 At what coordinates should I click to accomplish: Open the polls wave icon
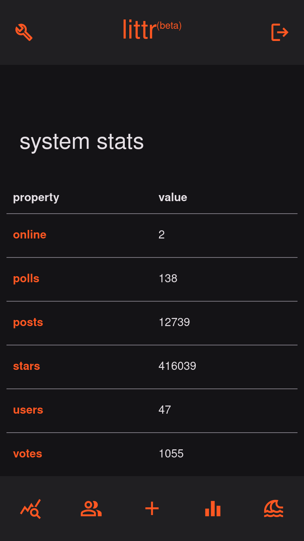[274, 509]
